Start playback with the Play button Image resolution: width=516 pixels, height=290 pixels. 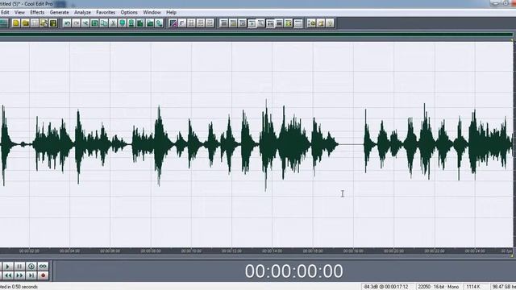(8, 266)
